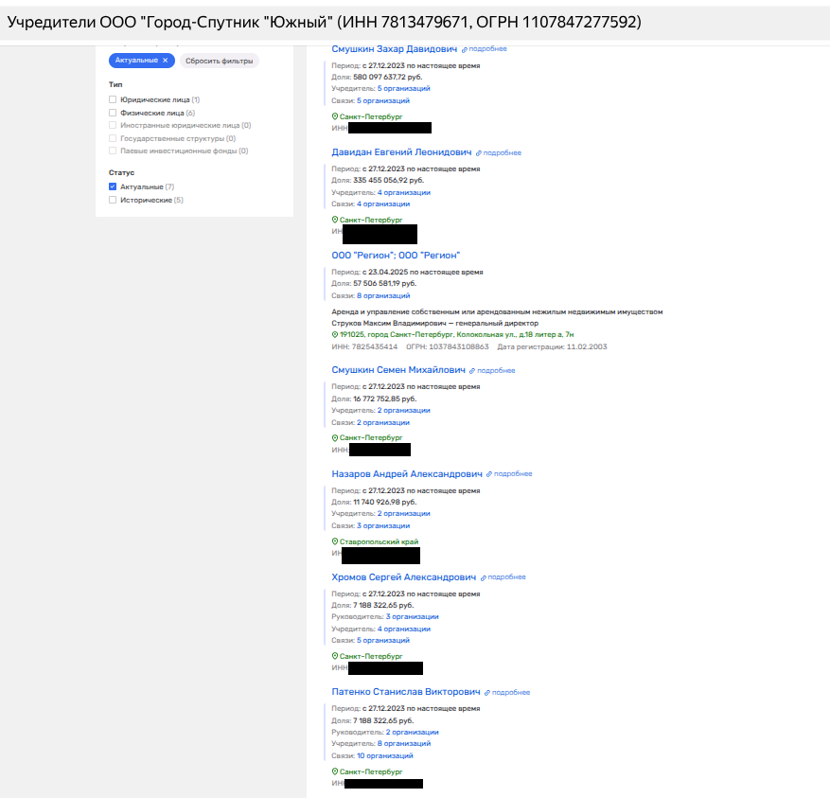Open the "3 организации" manager link for Хромов

412,616
